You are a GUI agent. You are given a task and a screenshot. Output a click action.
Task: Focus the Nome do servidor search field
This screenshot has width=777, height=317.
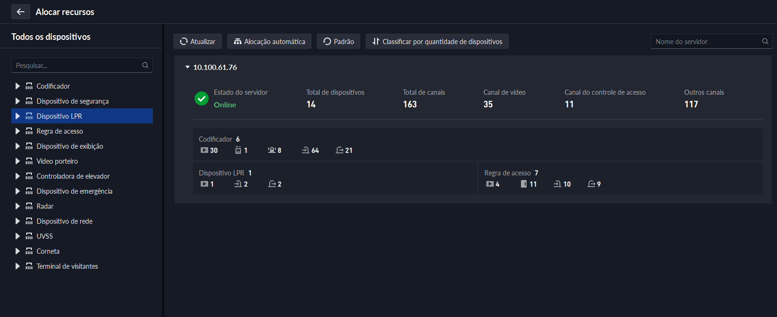pyautogui.click(x=706, y=41)
